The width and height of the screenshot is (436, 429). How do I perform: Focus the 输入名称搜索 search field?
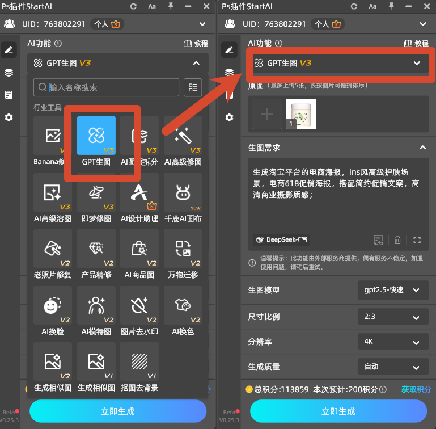coord(106,87)
